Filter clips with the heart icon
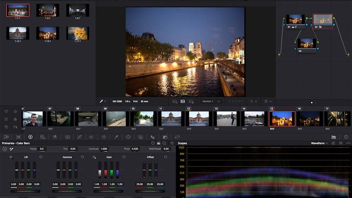The width and height of the screenshot is (352, 198). (x=6, y=111)
